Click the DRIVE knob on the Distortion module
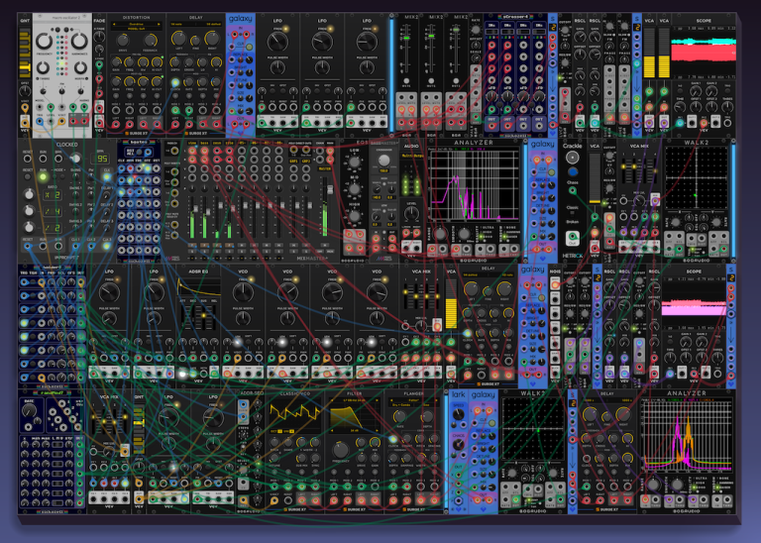761x543 pixels. click(123, 41)
